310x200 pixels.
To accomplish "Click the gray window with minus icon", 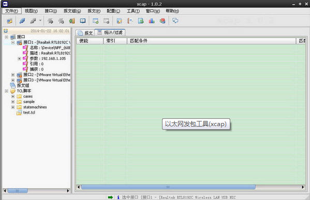I will [x=107, y=21].
